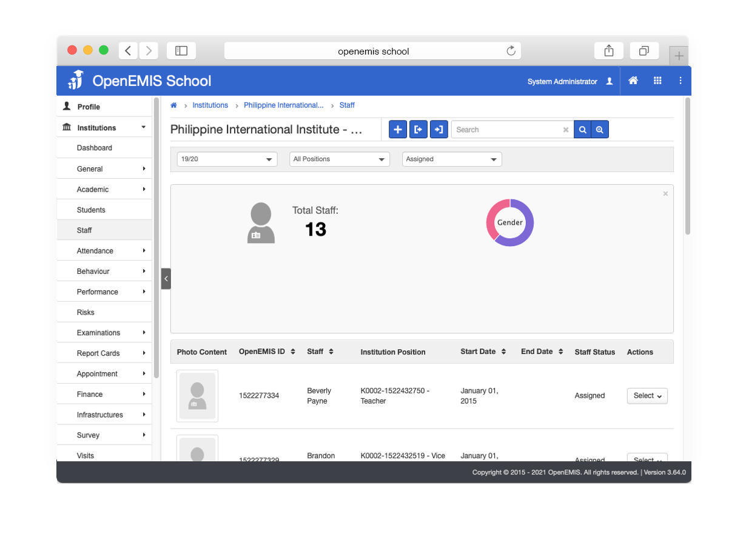Expand the Infrastructures submenu
The image size is (746, 543).
tap(104, 415)
